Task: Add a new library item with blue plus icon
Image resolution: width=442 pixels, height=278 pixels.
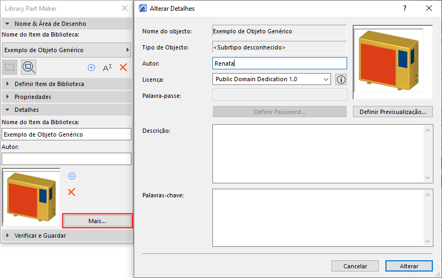Action: pyautogui.click(x=91, y=67)
